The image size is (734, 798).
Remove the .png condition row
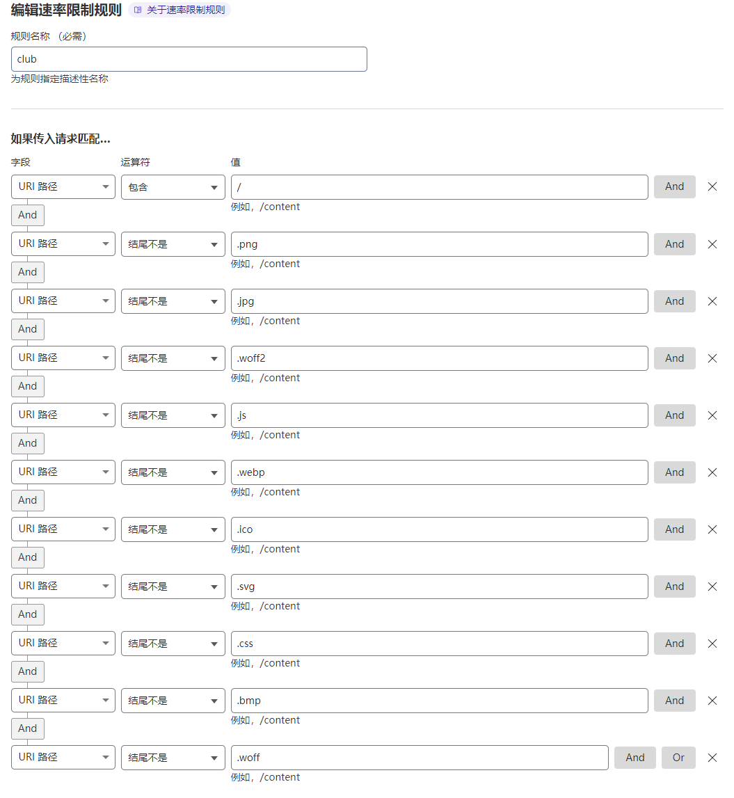(712, 244)
